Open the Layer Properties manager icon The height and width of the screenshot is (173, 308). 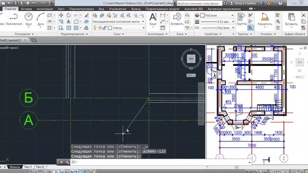point(95,15)
